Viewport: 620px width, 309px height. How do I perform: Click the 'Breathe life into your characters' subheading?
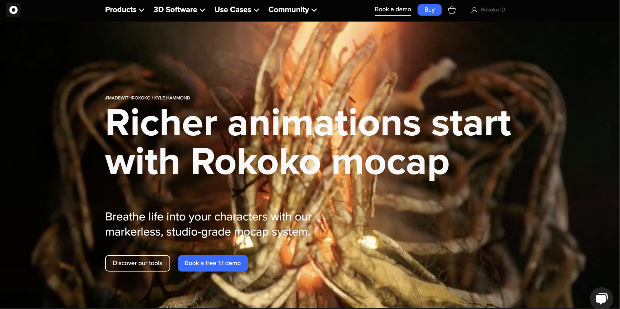[x=208, y=224]
